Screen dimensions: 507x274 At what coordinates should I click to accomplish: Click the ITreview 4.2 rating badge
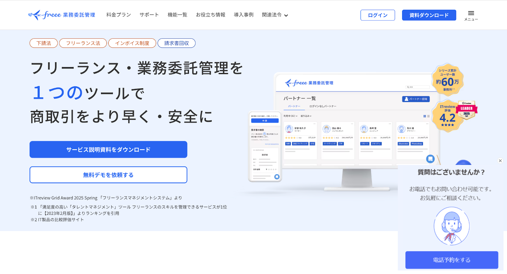(x=447, y=116)
